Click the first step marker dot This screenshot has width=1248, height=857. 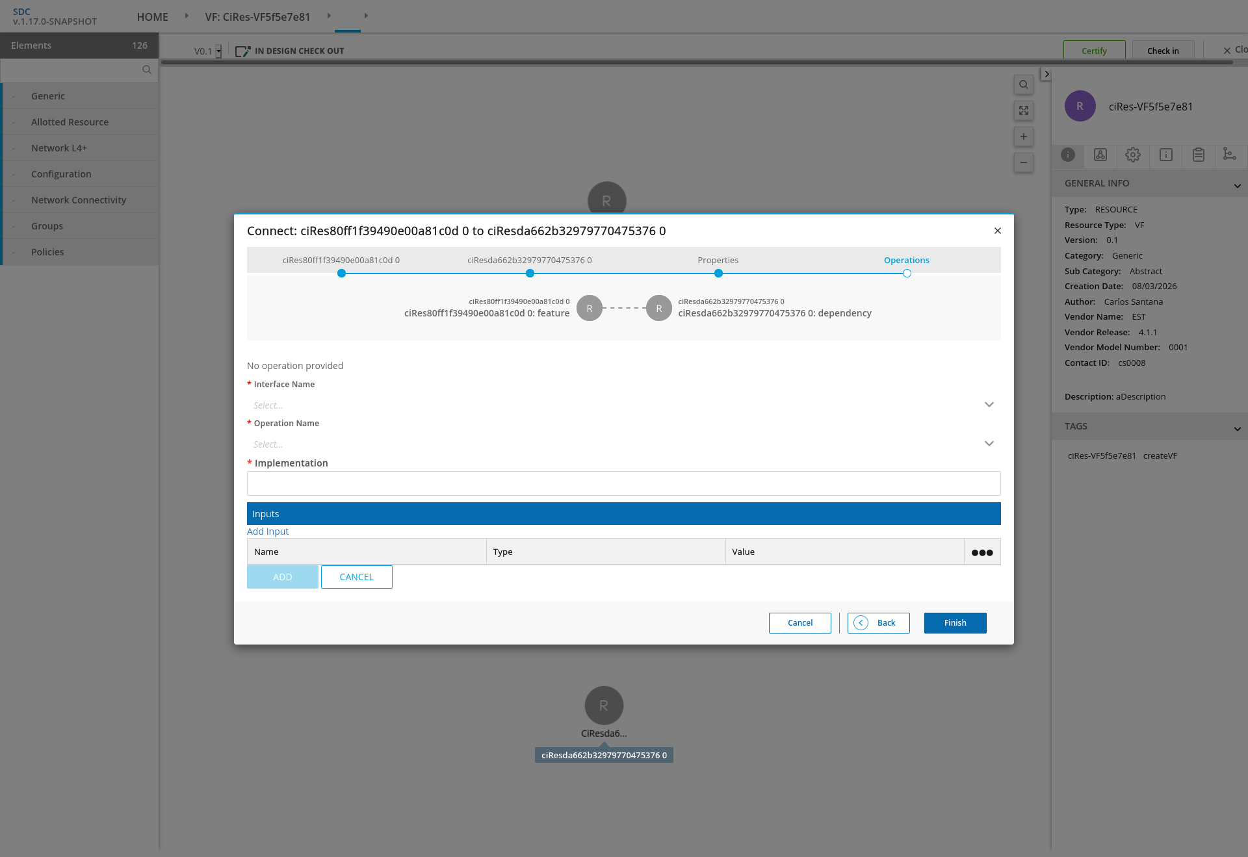pos(341,274)
